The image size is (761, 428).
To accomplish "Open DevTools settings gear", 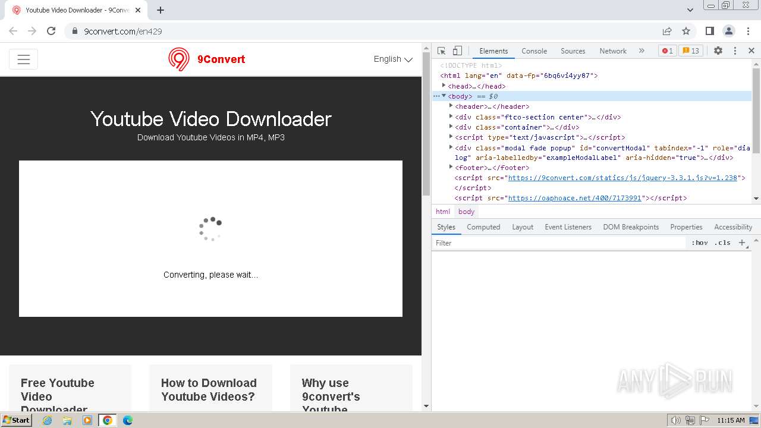I will 718,51.
